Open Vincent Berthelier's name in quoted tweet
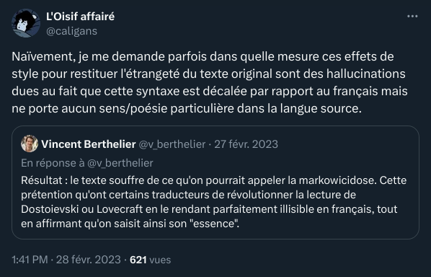 (89, 144)
